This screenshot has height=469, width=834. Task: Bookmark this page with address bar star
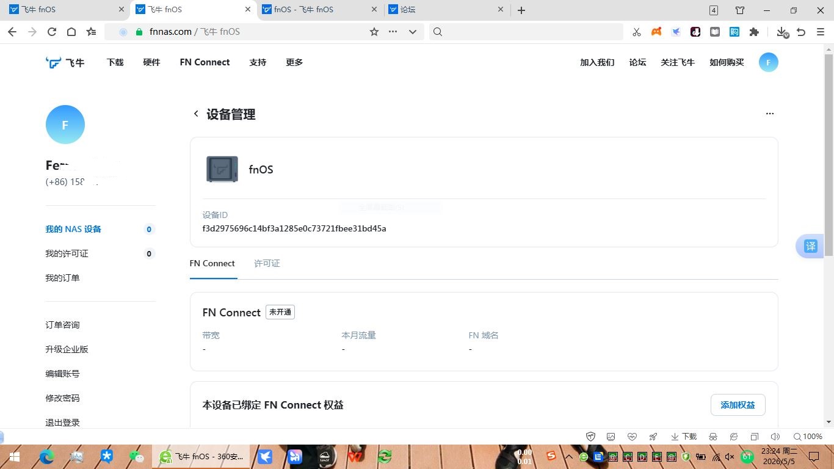pyautogui.click(x=374, y=32)
